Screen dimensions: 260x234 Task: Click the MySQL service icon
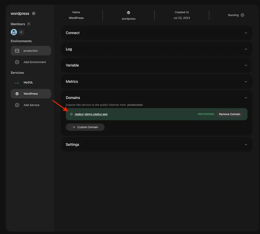tap(17, 83)
